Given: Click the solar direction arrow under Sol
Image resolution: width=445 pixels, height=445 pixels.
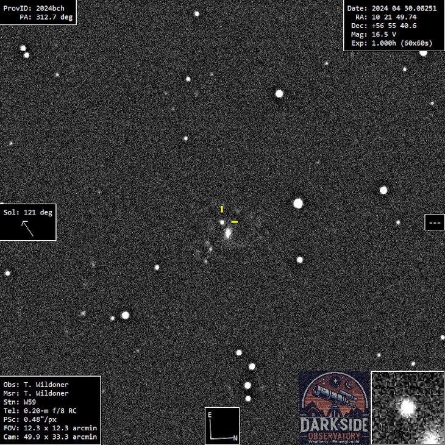Looking at the screenshot, I should point(27,228).
